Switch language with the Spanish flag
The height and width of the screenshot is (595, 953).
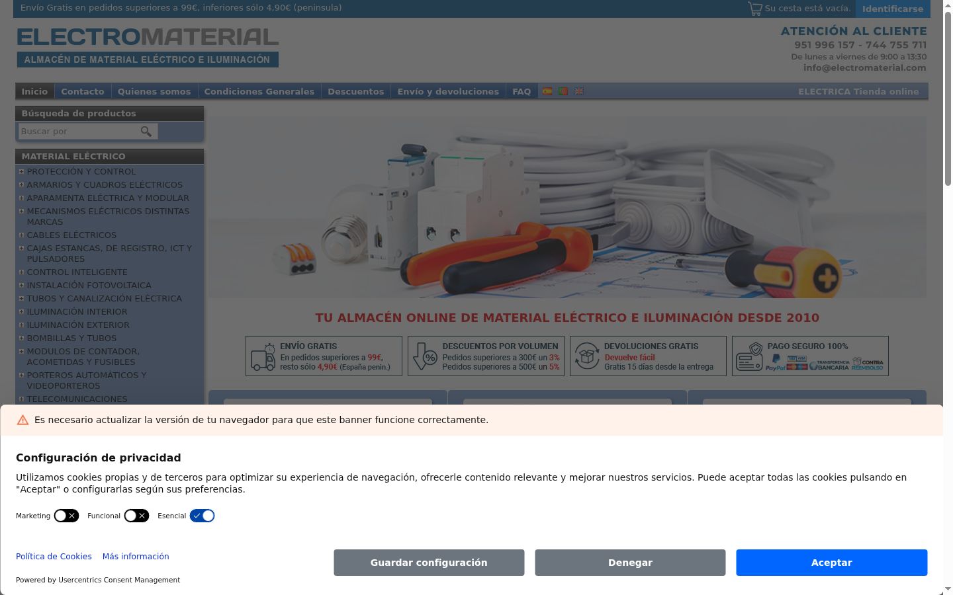(x=547, y=91)
